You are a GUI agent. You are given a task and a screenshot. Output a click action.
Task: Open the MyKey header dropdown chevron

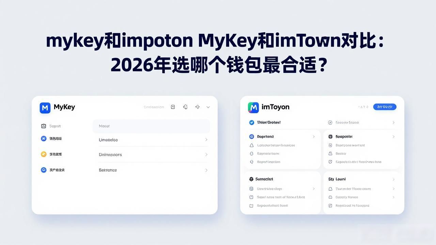tap(208, 107)
